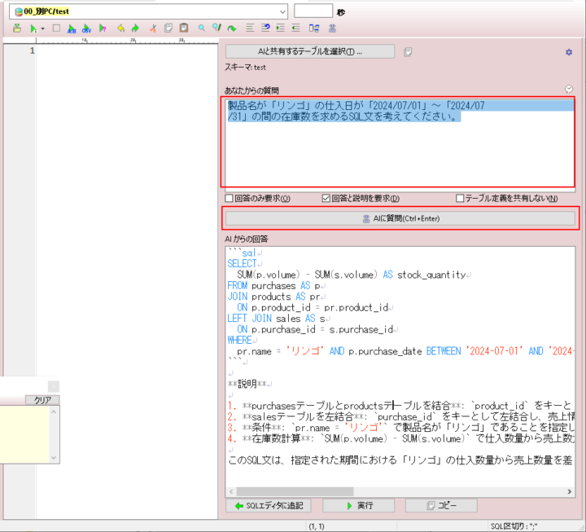Increase indent using toolbar icon
This screenshot has width=586, height=532.
pyautogui.click(x=280, y=28)
